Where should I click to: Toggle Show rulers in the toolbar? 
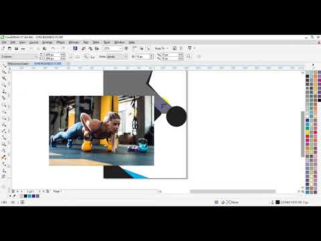click(134, 48)
